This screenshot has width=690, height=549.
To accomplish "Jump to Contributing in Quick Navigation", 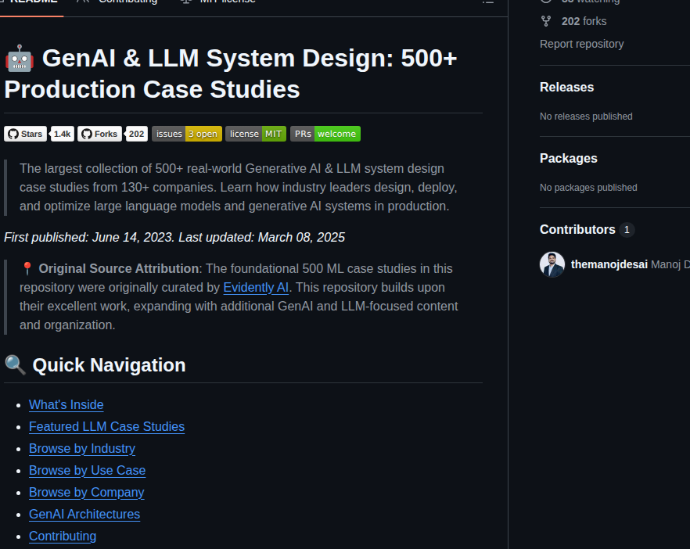I will [63, 536].
